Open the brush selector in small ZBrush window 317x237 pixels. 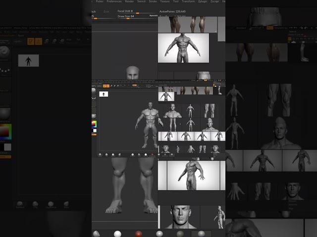(x=94, y=90)
